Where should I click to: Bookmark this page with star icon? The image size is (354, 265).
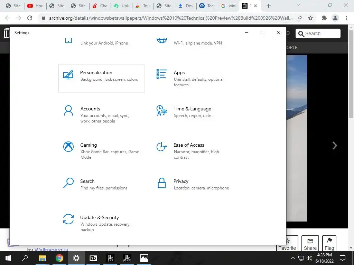[x=310, y=18]
